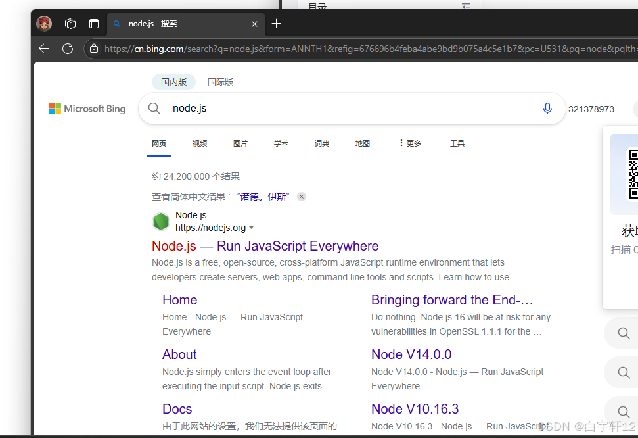Click the middle related-search magnifier icon
The width and height of the screenshot is (638, 438).
[624, 372]
